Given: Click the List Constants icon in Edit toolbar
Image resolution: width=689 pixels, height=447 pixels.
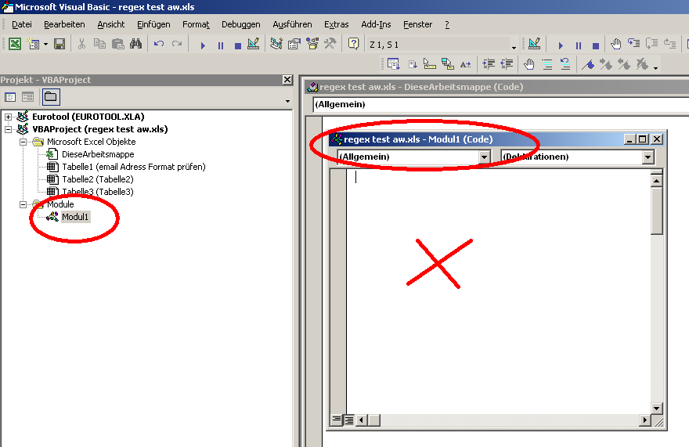Looking at the screenshot, I should click(x=412, y=65).
